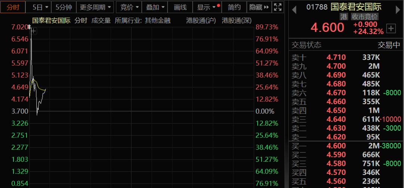
Task: Toggle the 简约 simple view
Action: 234,7
